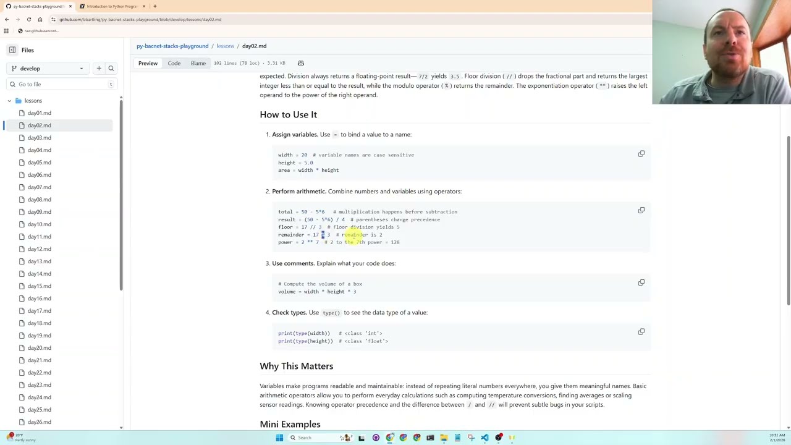Open the Snipping Tool from taskbar
Viewport: 791px width, 445px height.
[x=471, y=438]
